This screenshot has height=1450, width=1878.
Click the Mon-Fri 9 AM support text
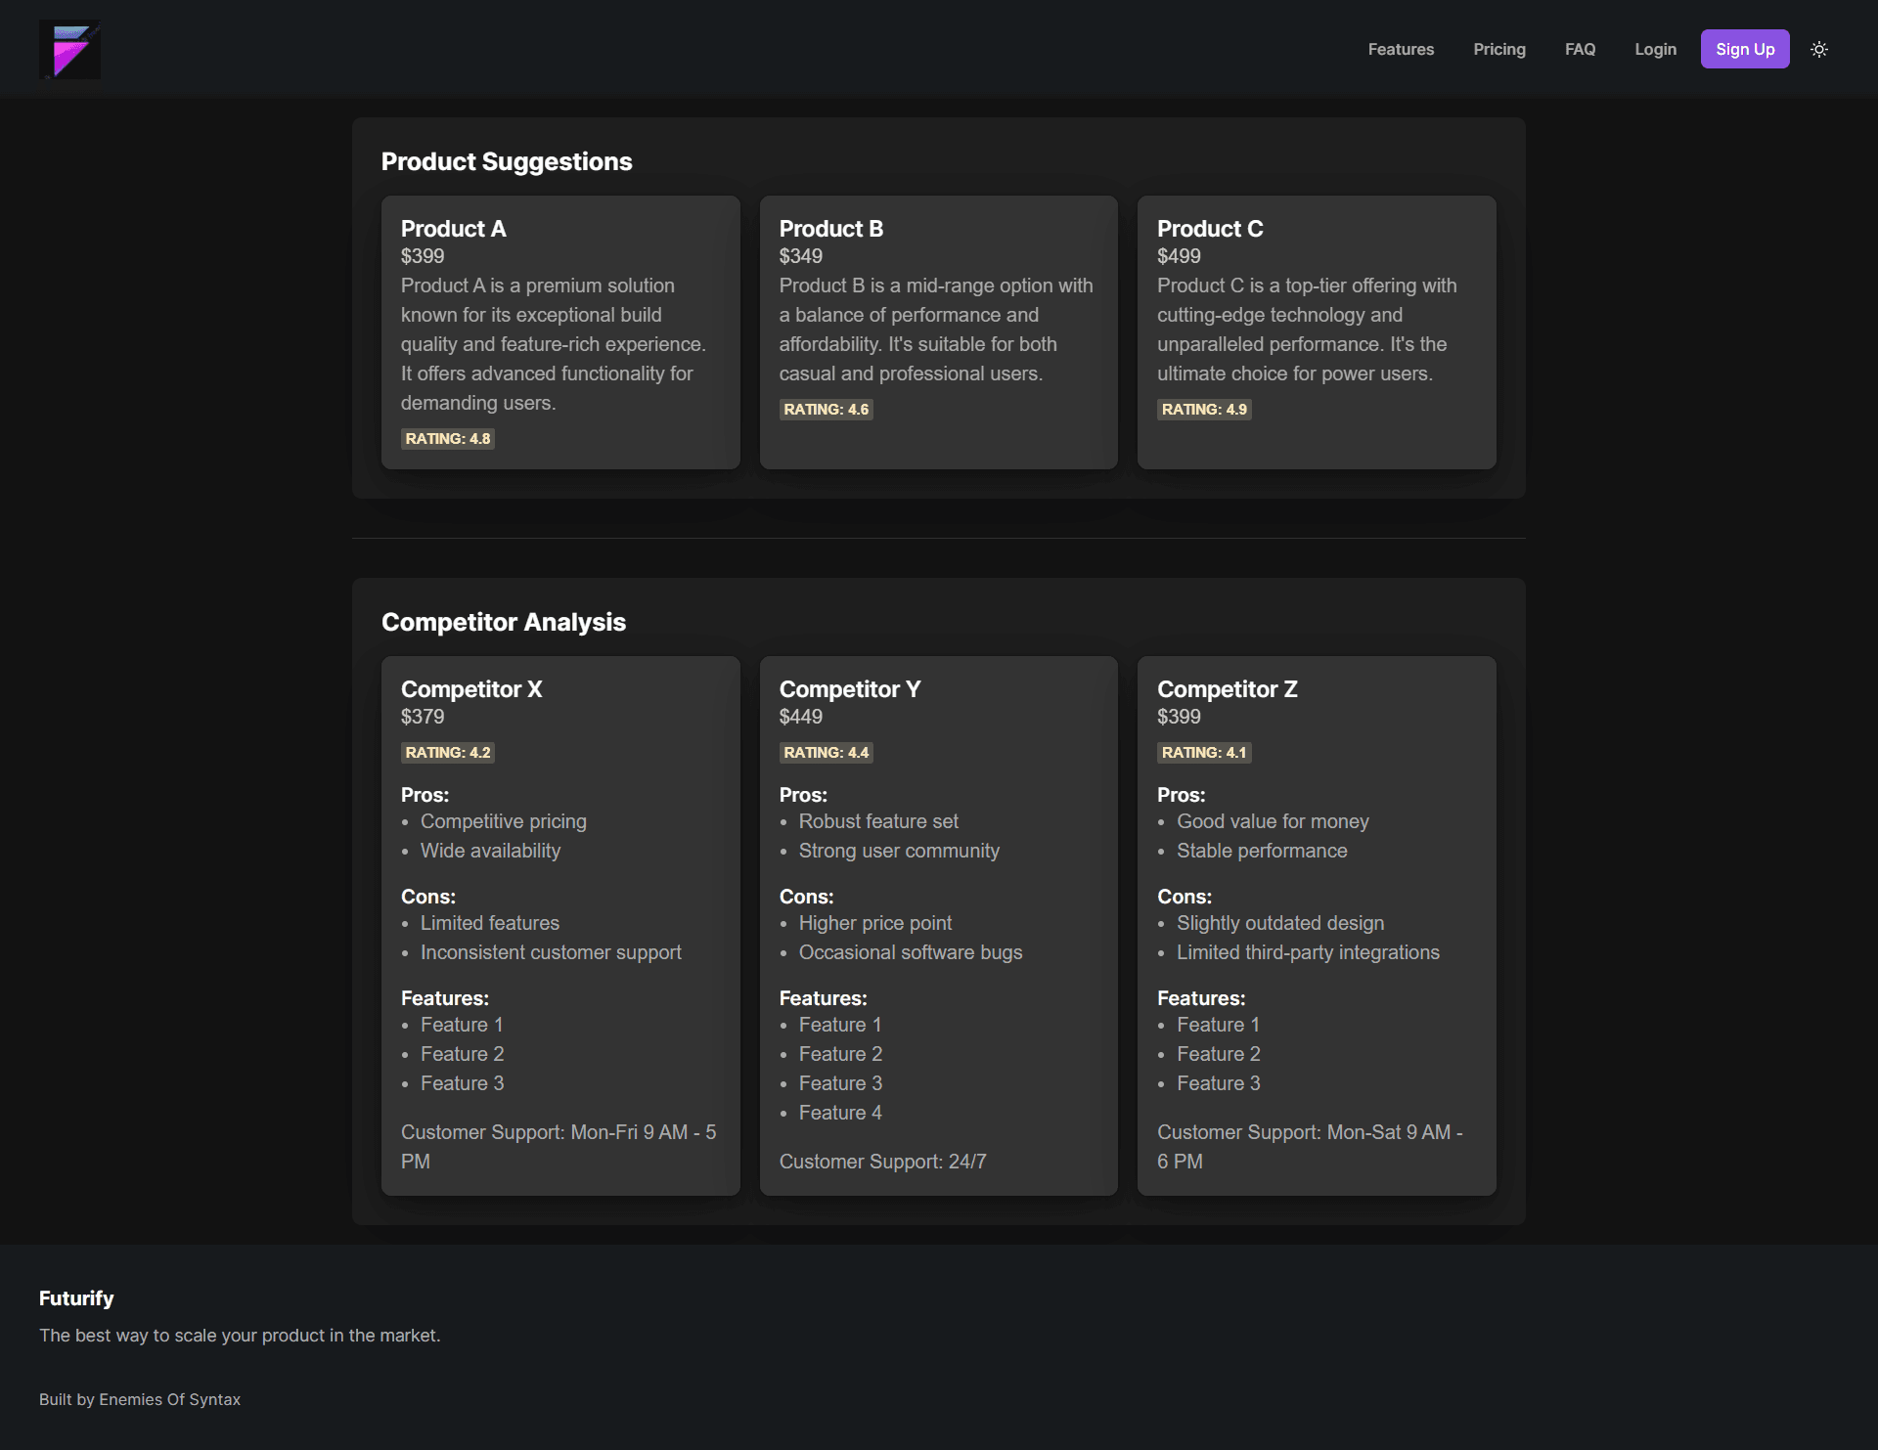(560, 1148)
